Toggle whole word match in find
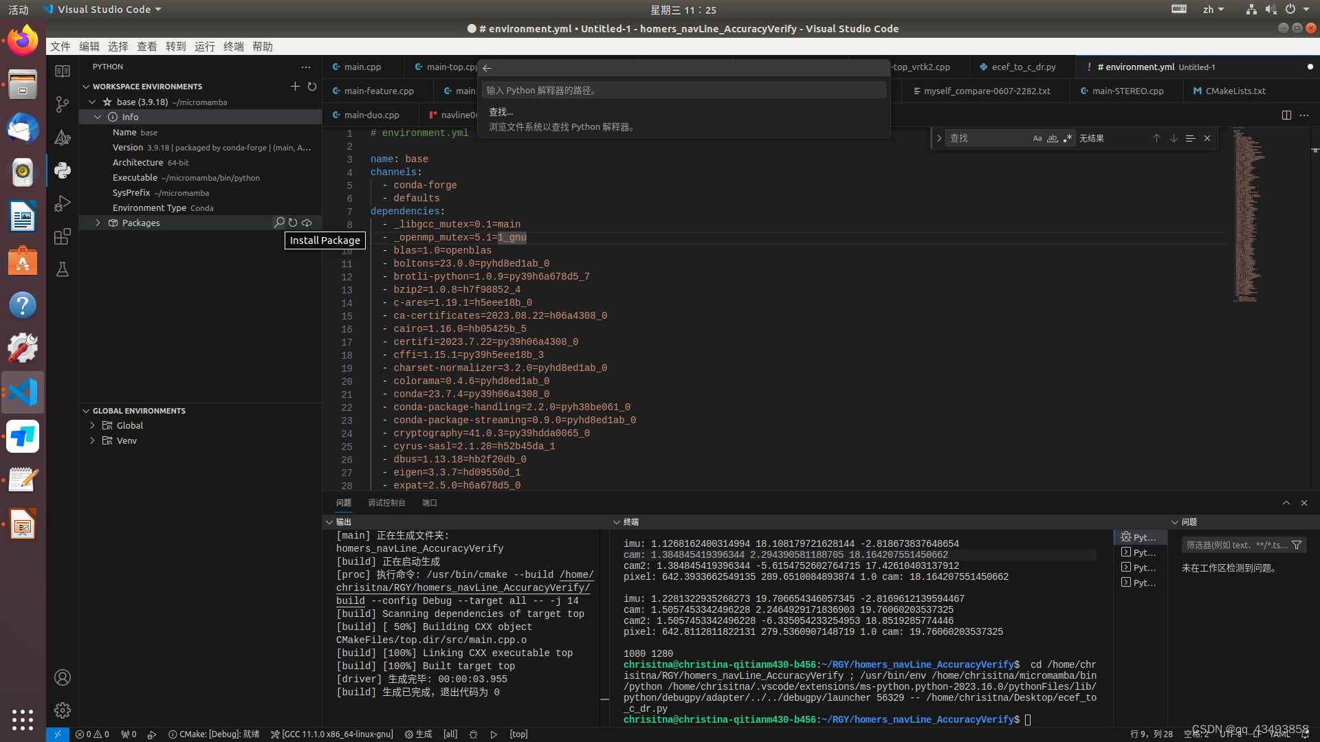Image resolution: width=1320 pixels, height=742 pixels. tap(1053, 138)
